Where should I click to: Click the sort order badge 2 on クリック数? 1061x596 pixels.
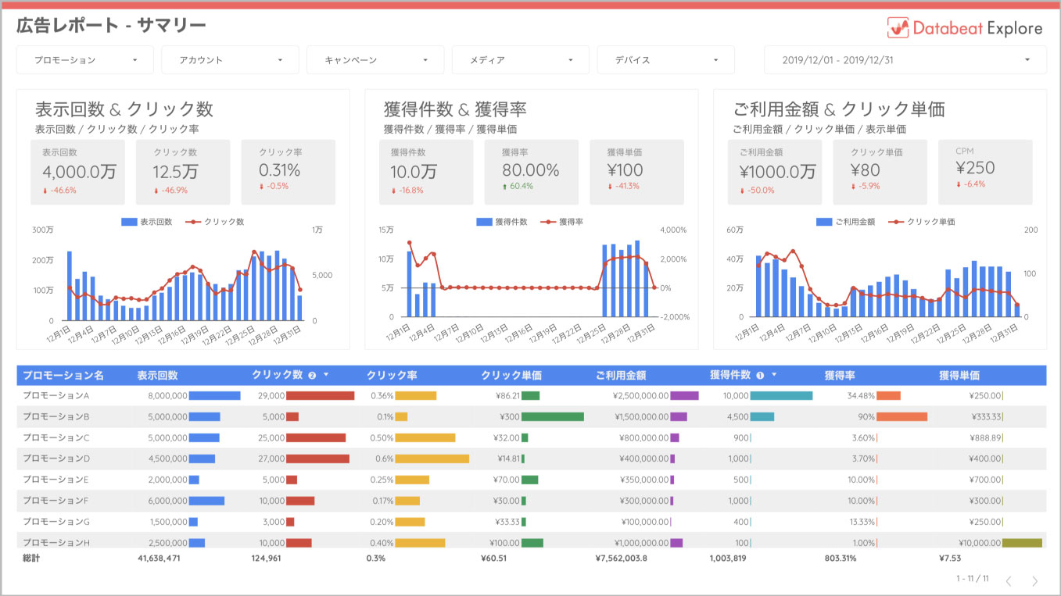(312, 376)
